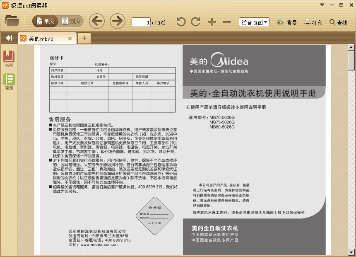Click the scrollbar down arrow

351,252
